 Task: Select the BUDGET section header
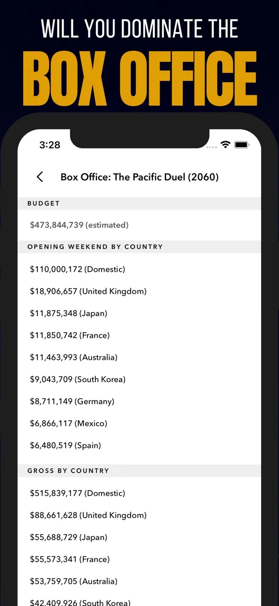(x=139, y=203)
